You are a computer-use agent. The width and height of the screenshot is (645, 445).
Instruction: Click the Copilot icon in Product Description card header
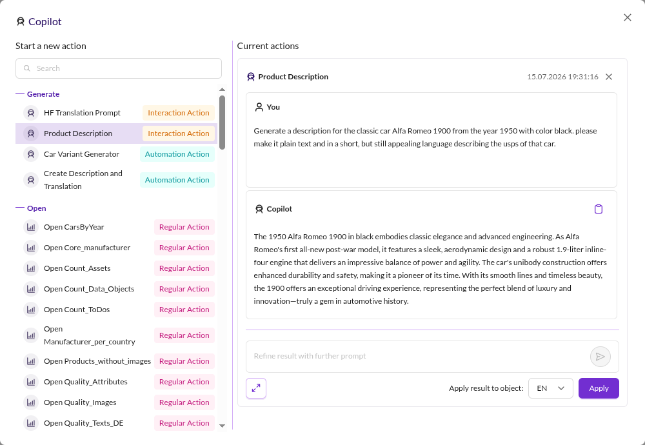[x=250, y=77]
